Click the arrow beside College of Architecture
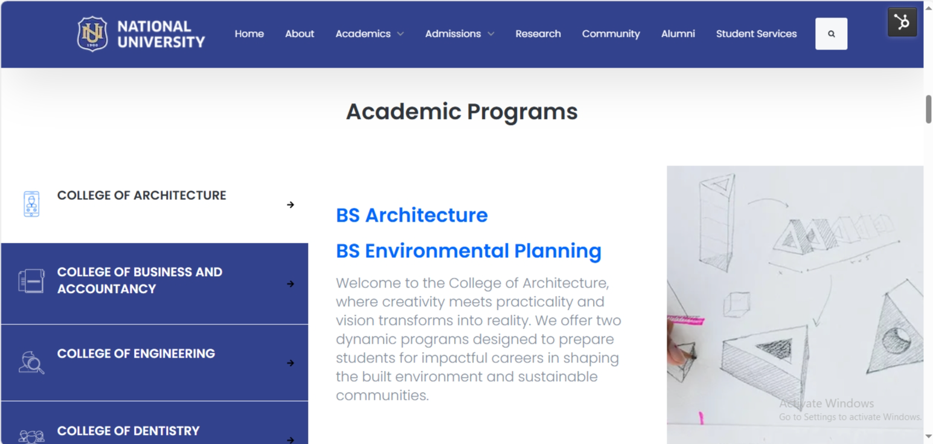This screenshot has width=933, height=444. coord(290,205)
